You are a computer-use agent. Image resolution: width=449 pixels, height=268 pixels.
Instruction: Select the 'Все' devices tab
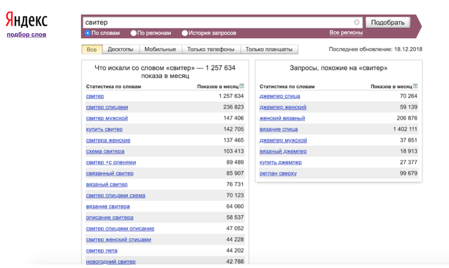pos(92,50)
